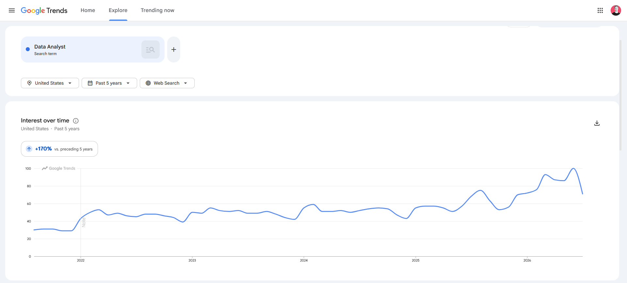Viewport: 627px width, 283px height.
Task: Open the Past 5 years time dropdown
Action: click(x=109, y=83)
